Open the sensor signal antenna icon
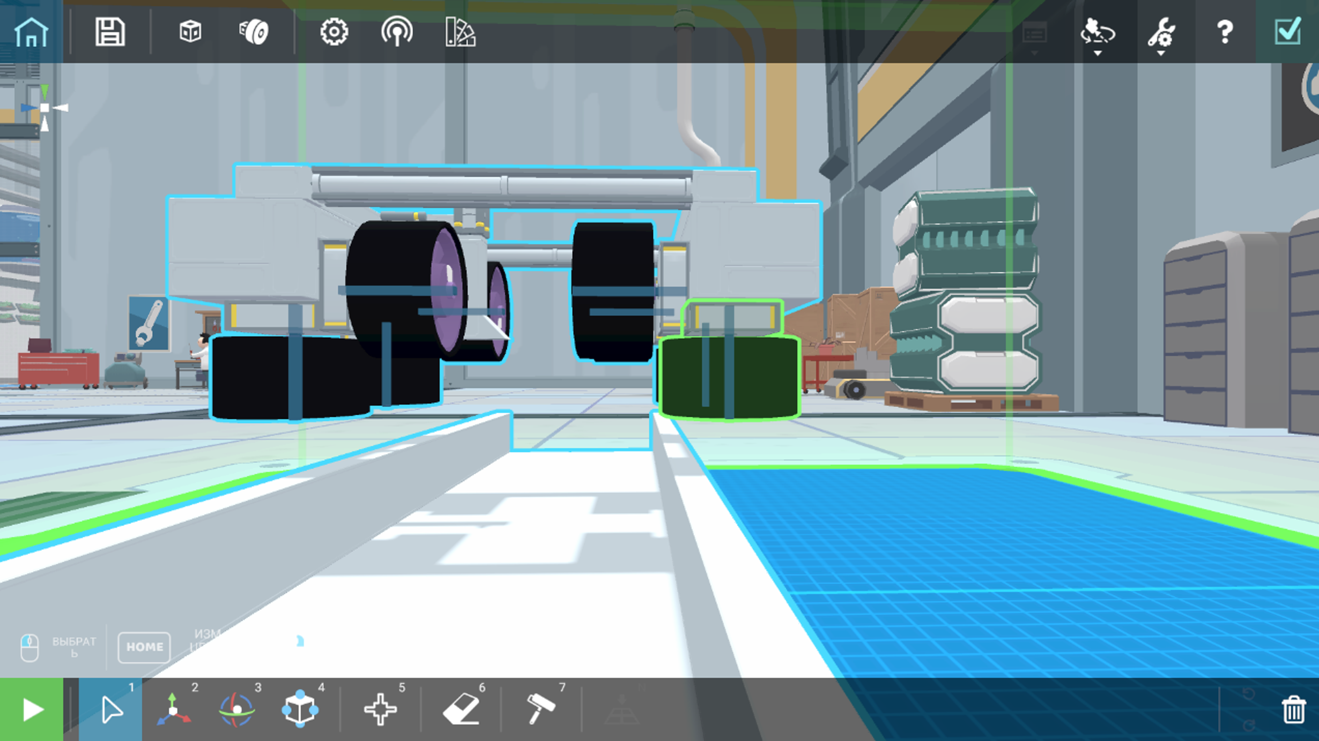The width and height of the screenshot is (1319, 741). pyautogui.click(x=397, y=32)
